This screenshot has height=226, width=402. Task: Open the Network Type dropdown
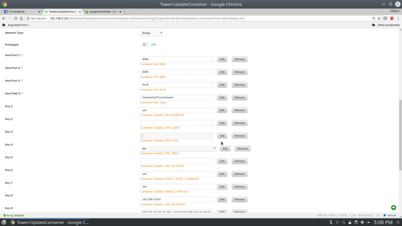pyautogui.click(x=152, y=33)
